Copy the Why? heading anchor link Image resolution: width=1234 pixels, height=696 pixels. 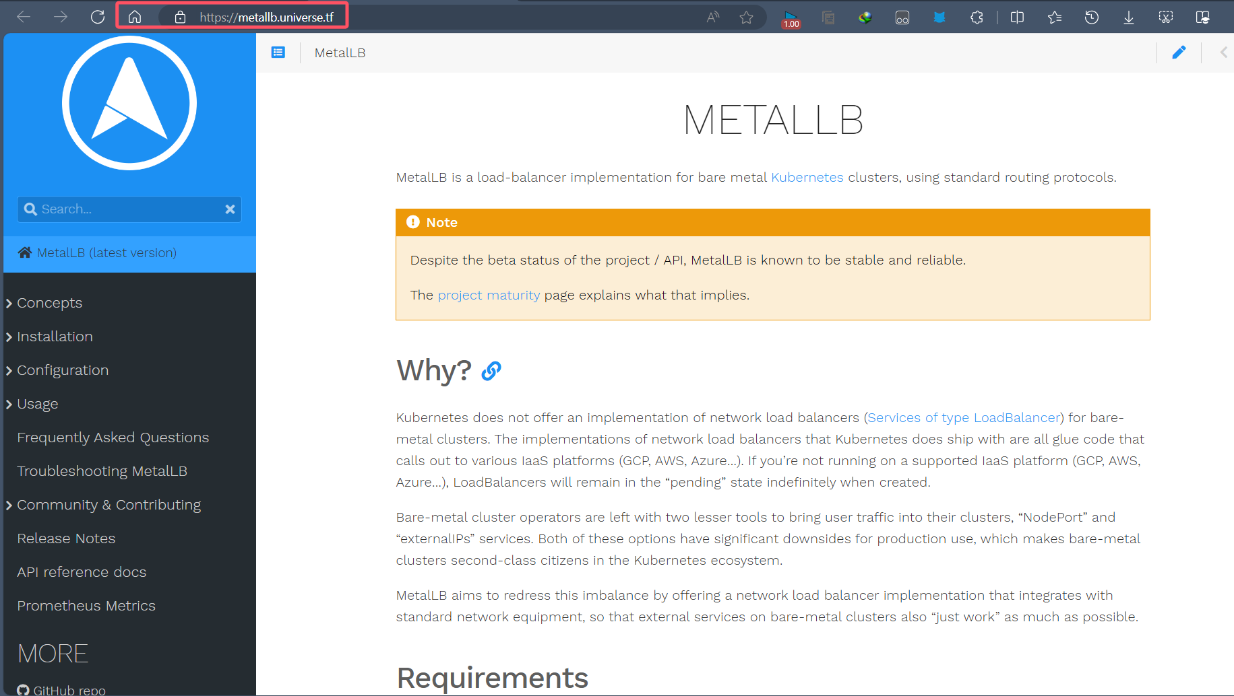pos(491,371)
